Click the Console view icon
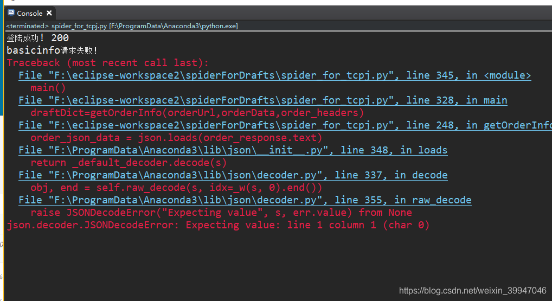Viewport: 552px width, 301px height. pyautogui.click(x=11, y=13)
